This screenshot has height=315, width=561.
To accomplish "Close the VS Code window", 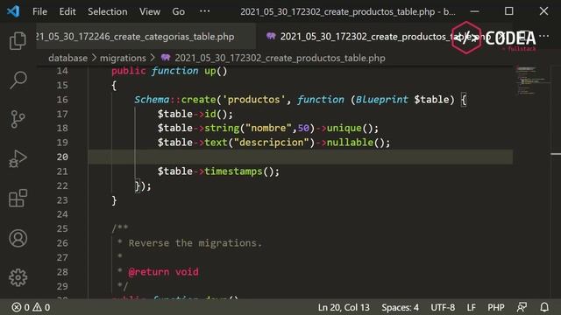I will click(x=543, y=11).
